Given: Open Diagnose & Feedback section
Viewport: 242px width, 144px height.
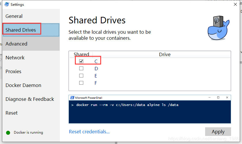Looking at the screenshot, I should pos(30,99).
